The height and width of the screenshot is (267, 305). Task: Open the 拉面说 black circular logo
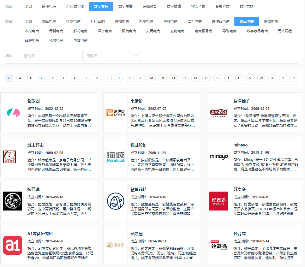[x=13, y=201]
